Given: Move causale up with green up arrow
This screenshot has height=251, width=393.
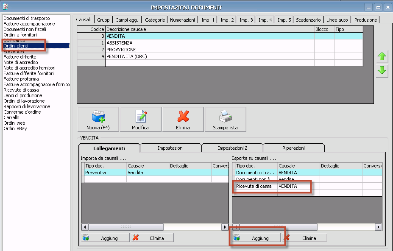Looking at the screenshot, I should (382, 57).
